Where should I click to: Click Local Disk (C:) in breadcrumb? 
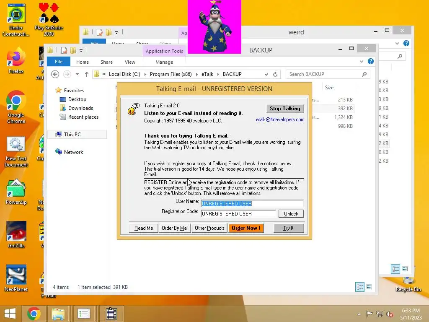point(124,74)
